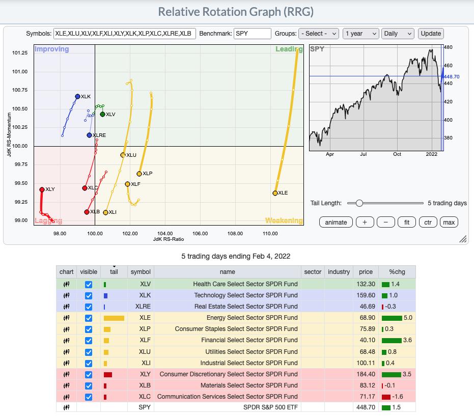
Task: Sort table by %chg column header
Action: 397,272
